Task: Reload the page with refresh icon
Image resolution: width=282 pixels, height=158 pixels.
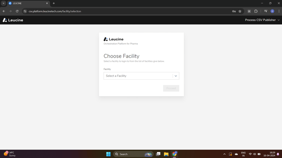Action: pyautogui.click(x=17, y=11)
